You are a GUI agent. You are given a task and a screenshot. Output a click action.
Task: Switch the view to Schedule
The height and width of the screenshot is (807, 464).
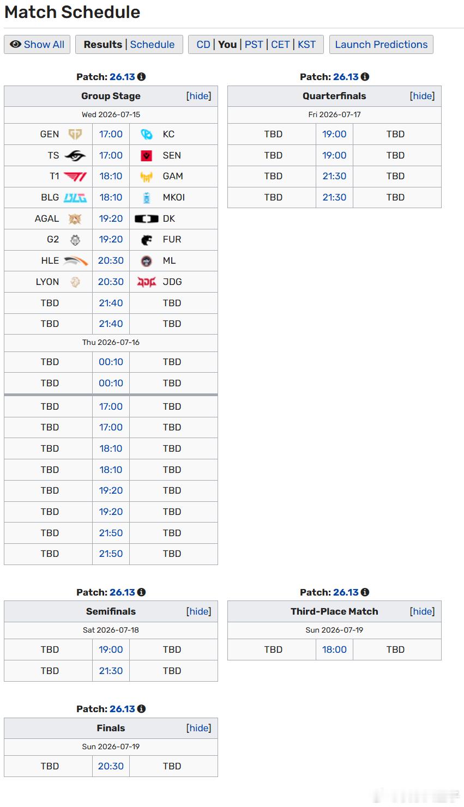tap(152, 45)
